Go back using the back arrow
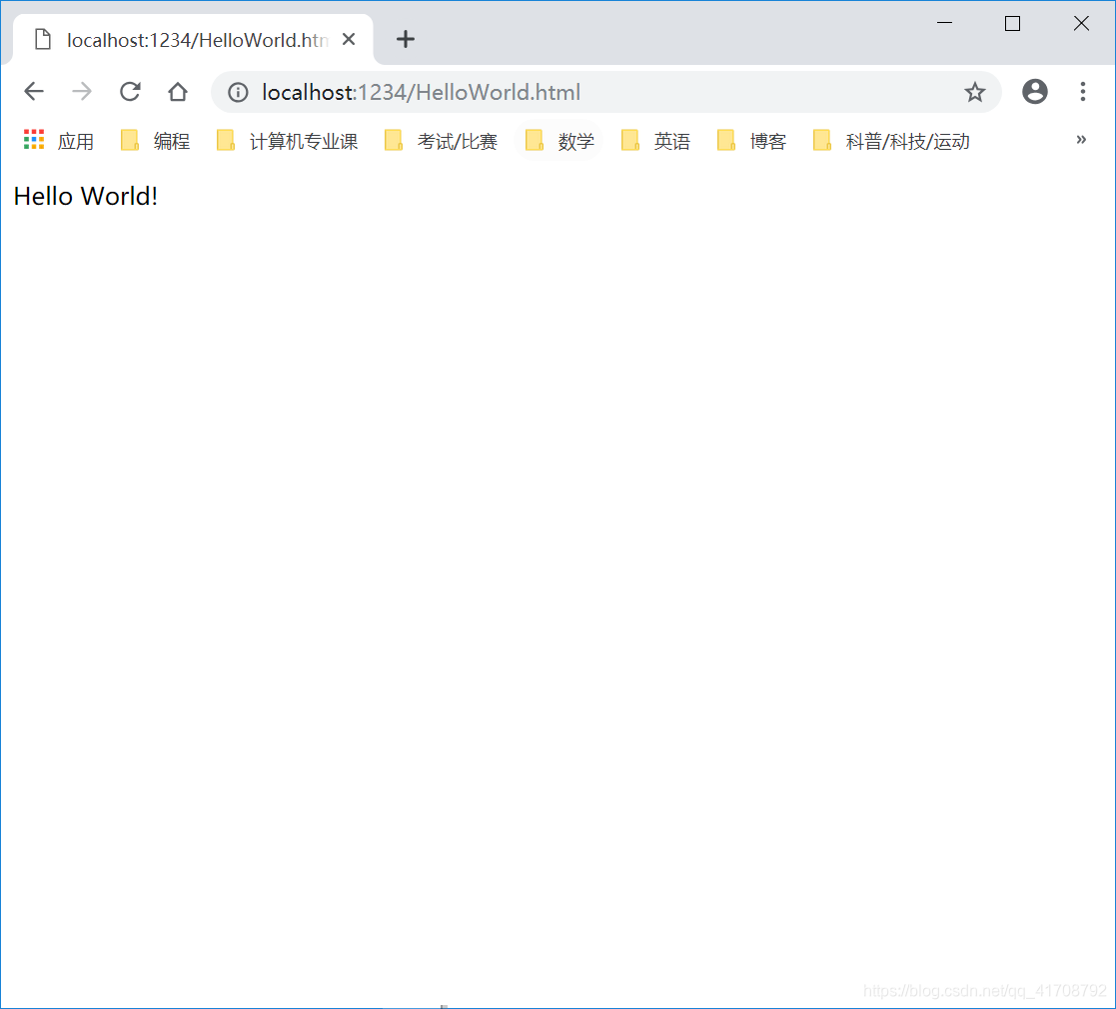 (x=34, y=92)
